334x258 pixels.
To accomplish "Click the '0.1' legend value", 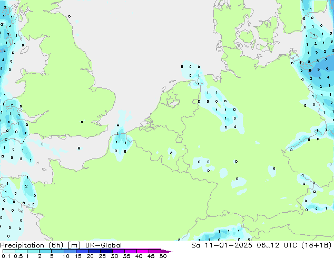I will click(6, 256).
